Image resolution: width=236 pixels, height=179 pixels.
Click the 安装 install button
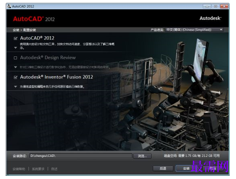[x=186, y=169]
